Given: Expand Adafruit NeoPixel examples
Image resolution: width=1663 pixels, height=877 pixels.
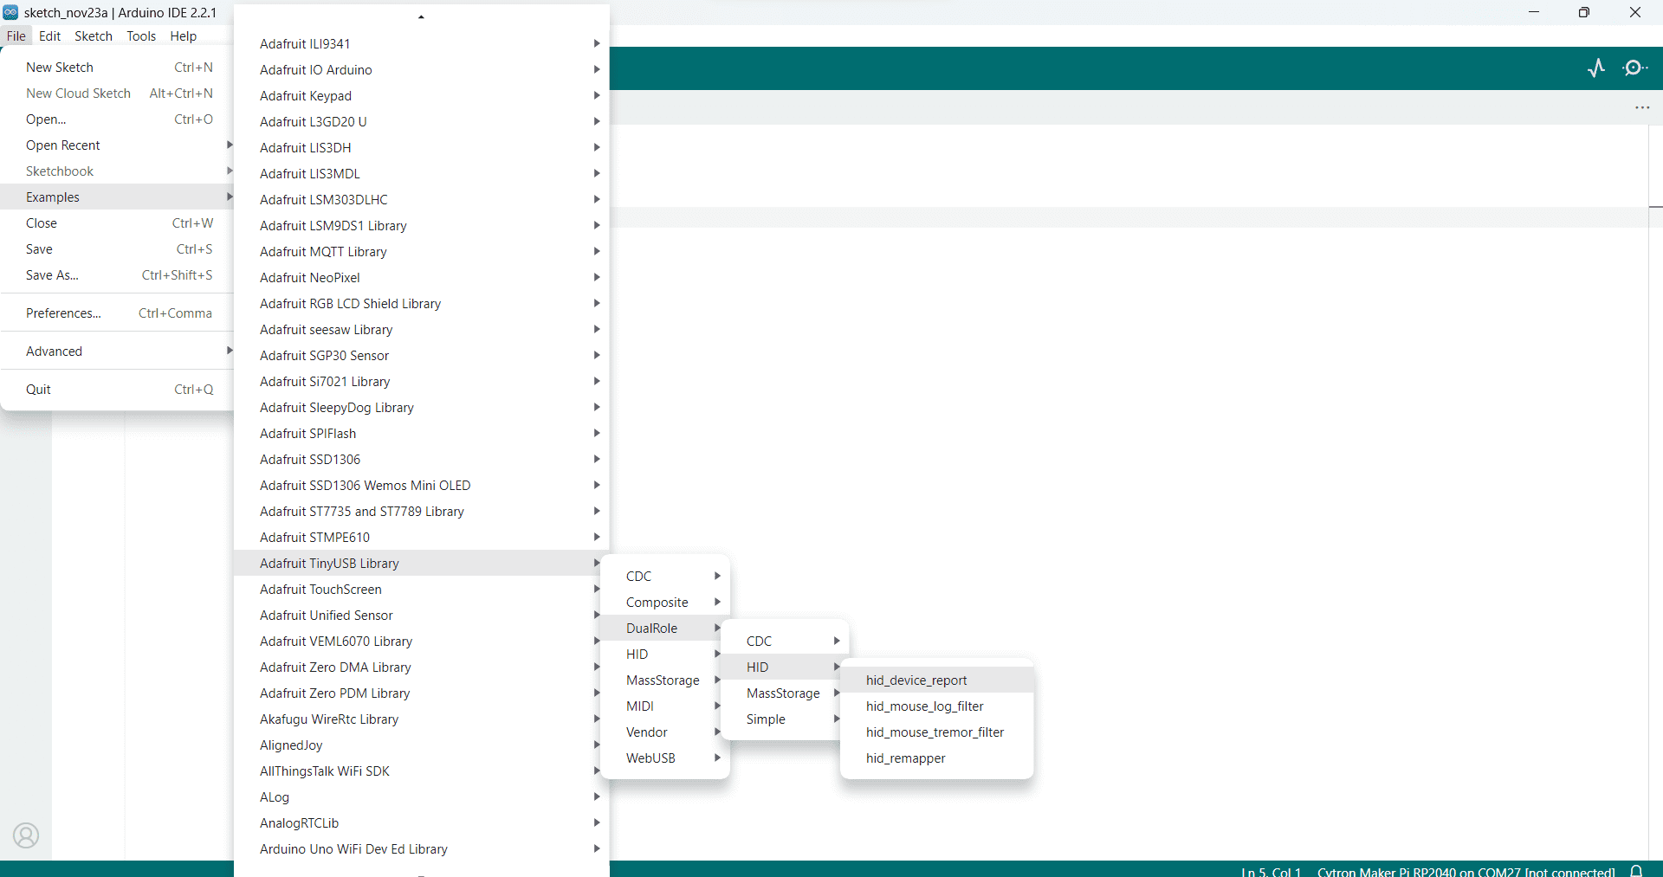Looking at the screenshot, I should (x=422, y=278).
